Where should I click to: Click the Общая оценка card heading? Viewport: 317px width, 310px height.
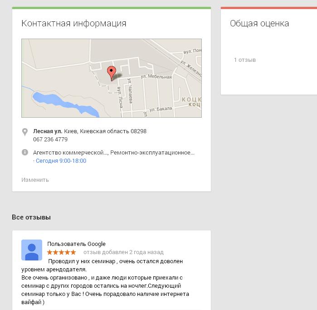(x=259, y=24)
